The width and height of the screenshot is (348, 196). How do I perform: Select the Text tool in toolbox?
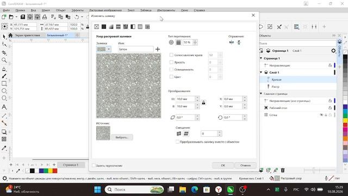(4, 107)
